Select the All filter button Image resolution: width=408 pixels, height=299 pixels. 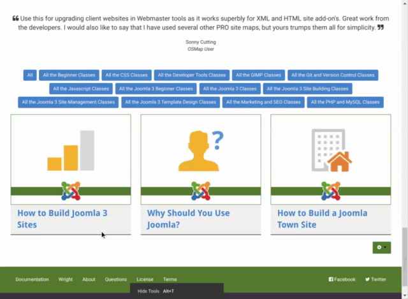click(30, 75)
